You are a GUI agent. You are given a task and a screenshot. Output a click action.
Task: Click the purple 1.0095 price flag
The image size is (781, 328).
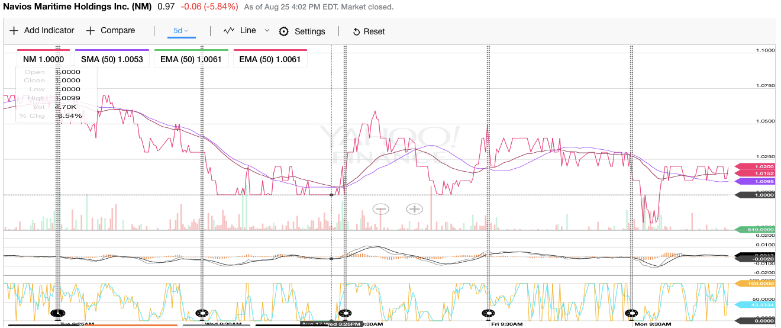[754, 181]
